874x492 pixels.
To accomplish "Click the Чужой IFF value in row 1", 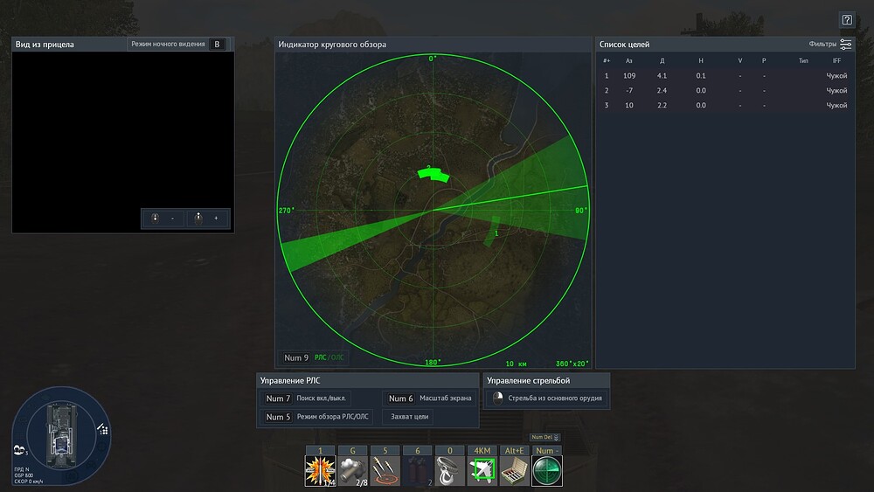I will (836, 76).
